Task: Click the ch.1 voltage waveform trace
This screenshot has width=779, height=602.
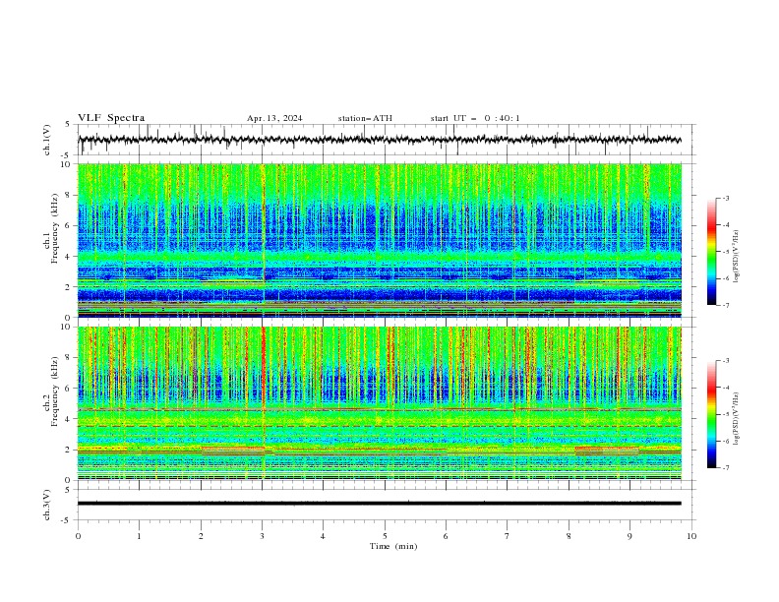Action: coord(380,140)
